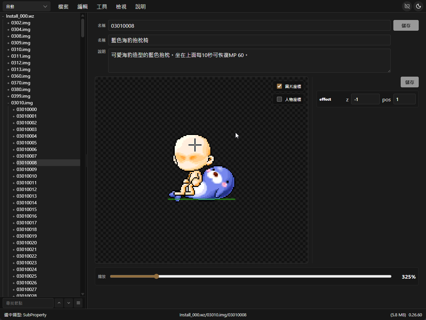Image resolution: width=426 pixels, height=320 pixels.
Task: Go to next search result arrow
Action: pyautogui.click(x=69, y=303)
